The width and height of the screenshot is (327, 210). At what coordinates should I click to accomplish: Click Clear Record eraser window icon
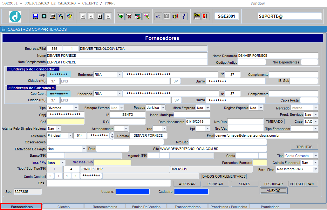coord(138,16)
